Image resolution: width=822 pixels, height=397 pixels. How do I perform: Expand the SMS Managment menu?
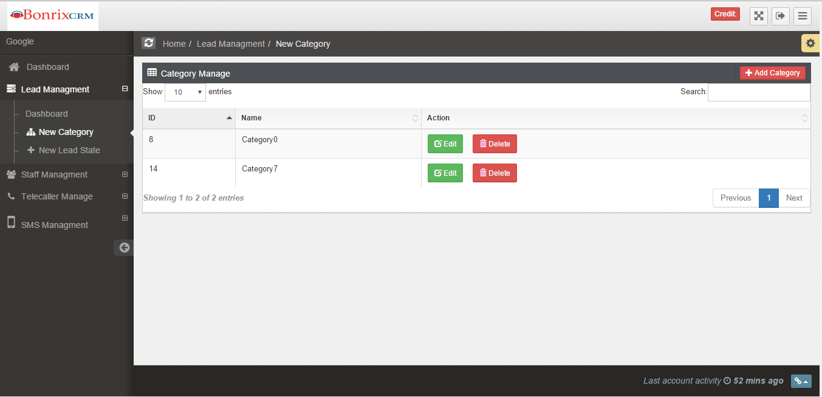[66, 224]
